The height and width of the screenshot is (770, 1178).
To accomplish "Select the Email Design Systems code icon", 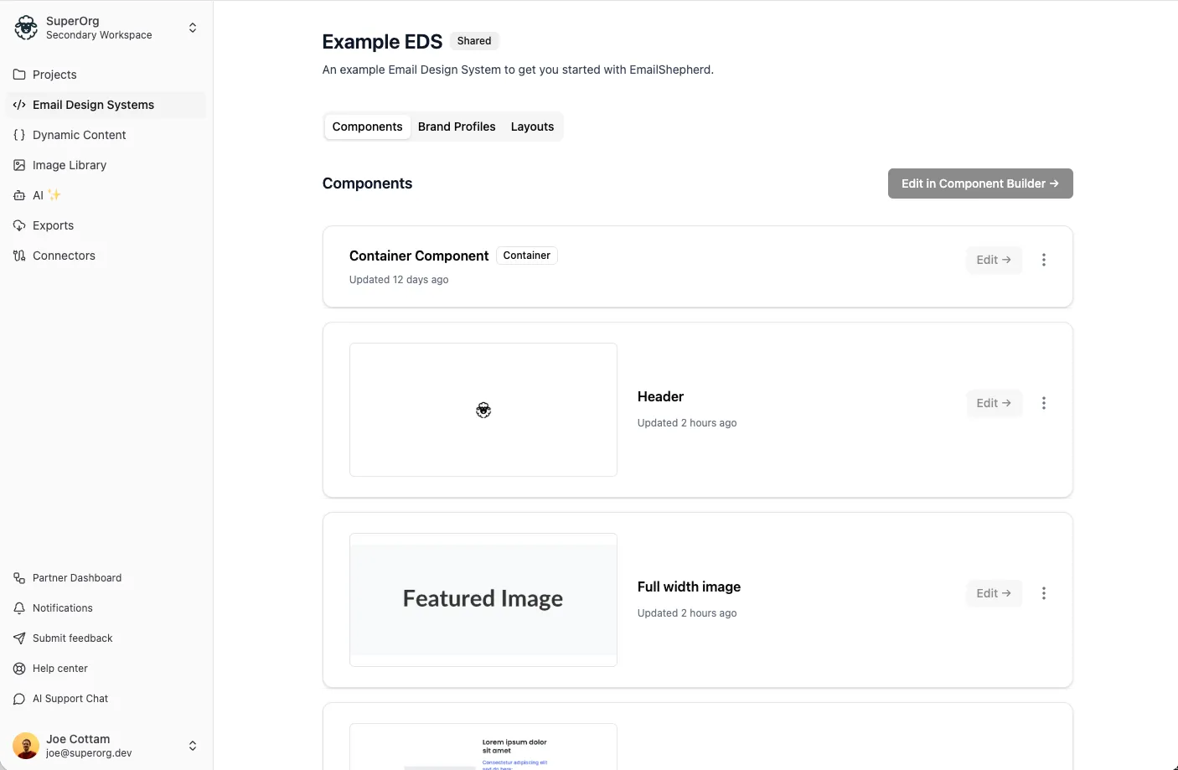I will click(x=20, y=105).
